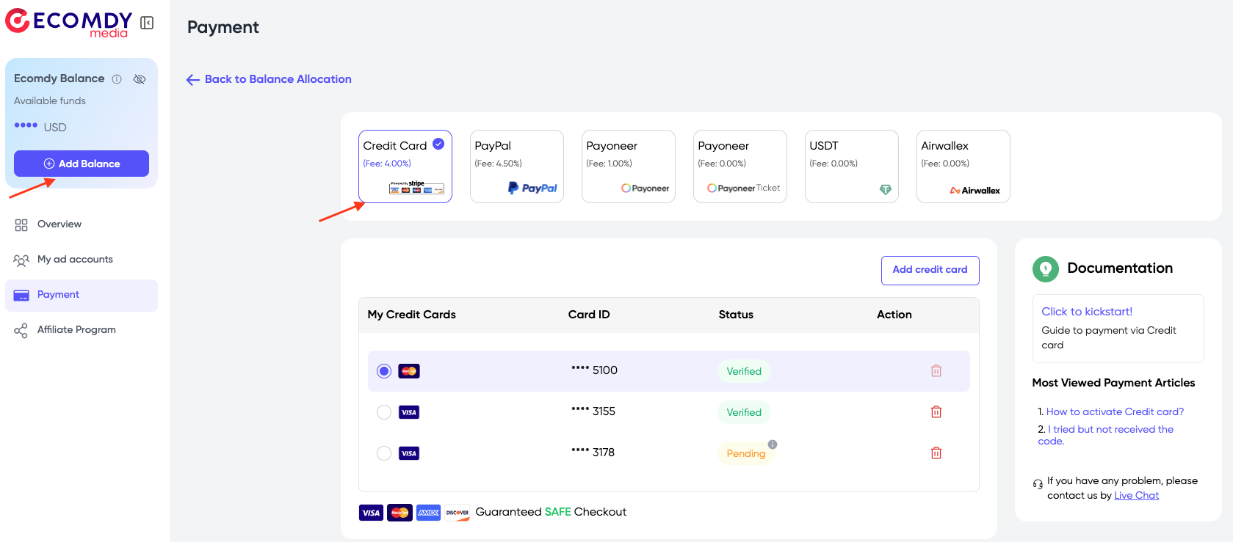Delete card 3178 with trash icon

pos(936,453)
